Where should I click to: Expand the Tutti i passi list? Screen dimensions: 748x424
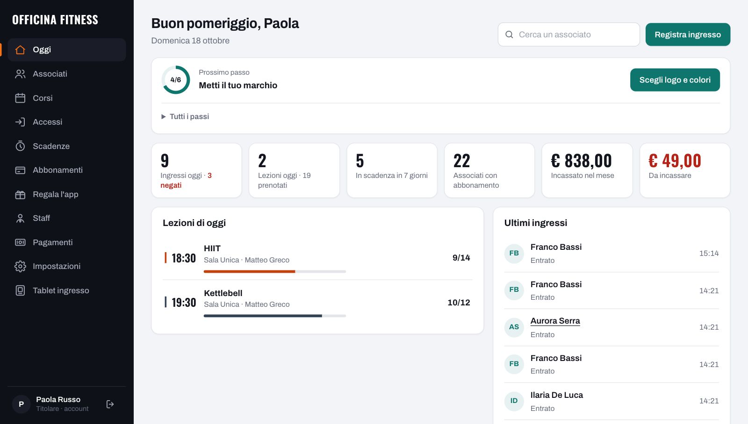click(185, 116)
